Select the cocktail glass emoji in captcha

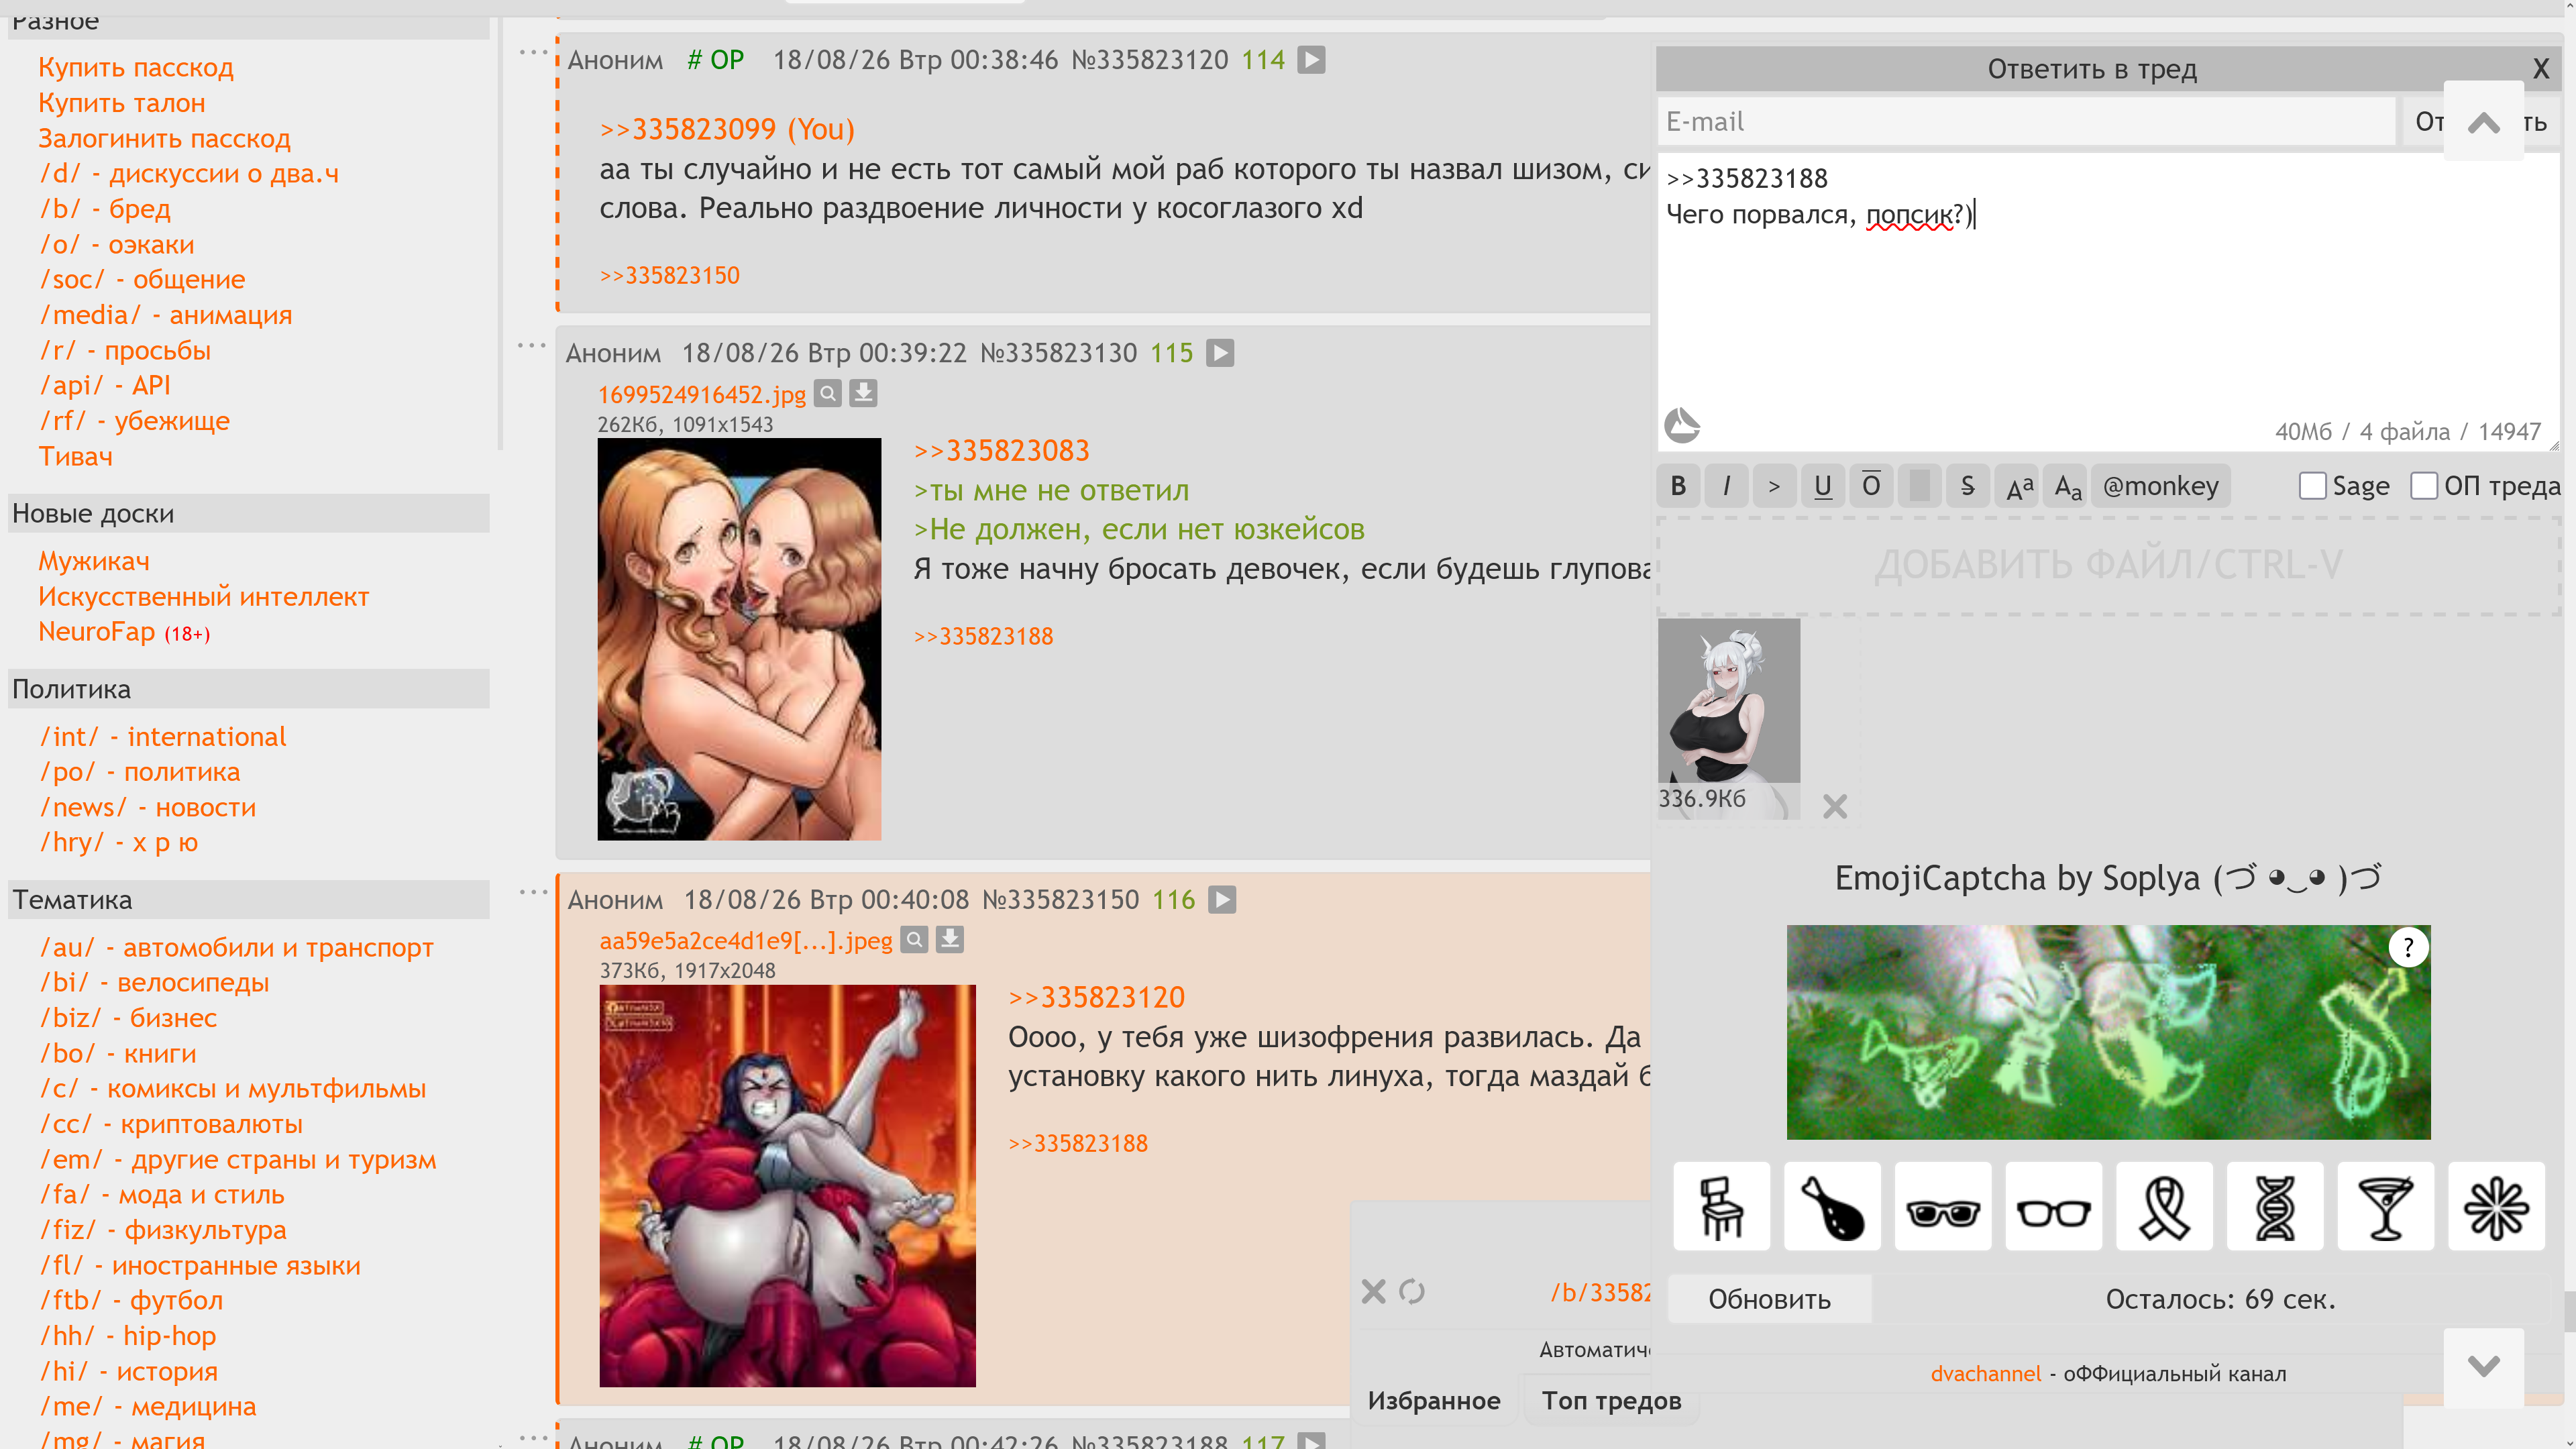pyautogui.click(x=2385, y=1206)
